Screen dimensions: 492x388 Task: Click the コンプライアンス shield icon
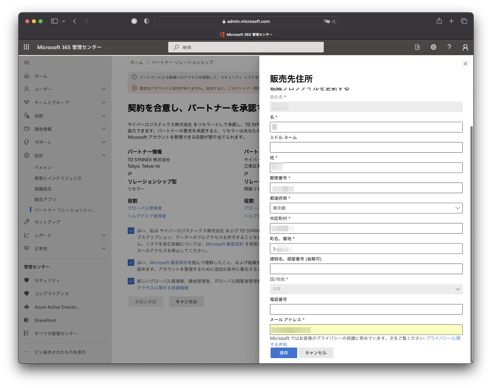point(27,293)
